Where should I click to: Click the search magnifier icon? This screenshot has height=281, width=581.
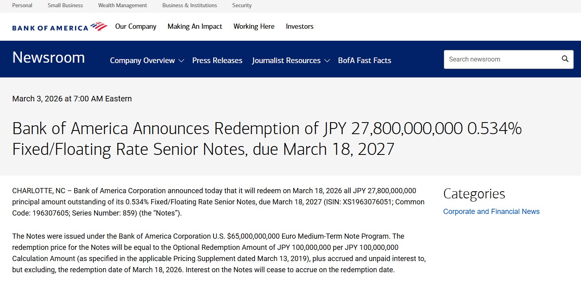(565, 59)
